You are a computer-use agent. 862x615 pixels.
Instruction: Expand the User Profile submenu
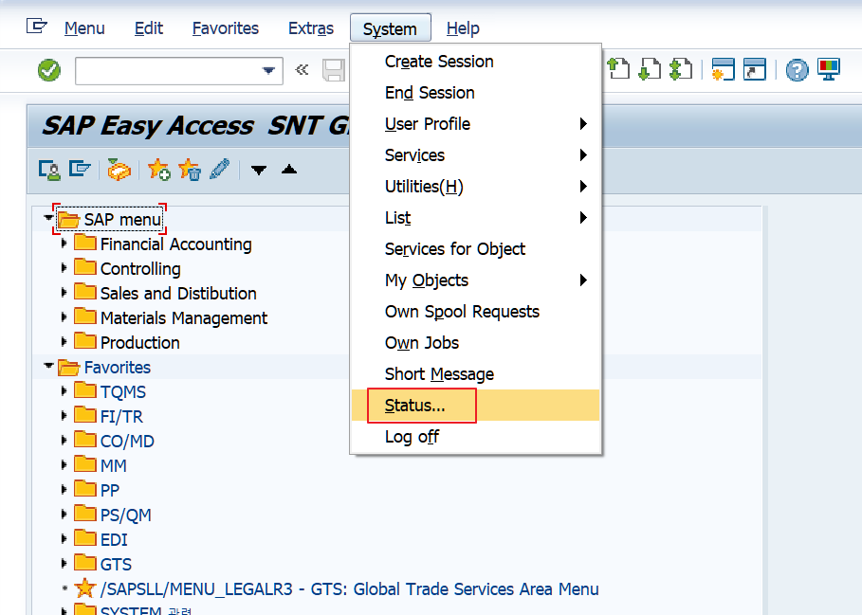(475, 124)
